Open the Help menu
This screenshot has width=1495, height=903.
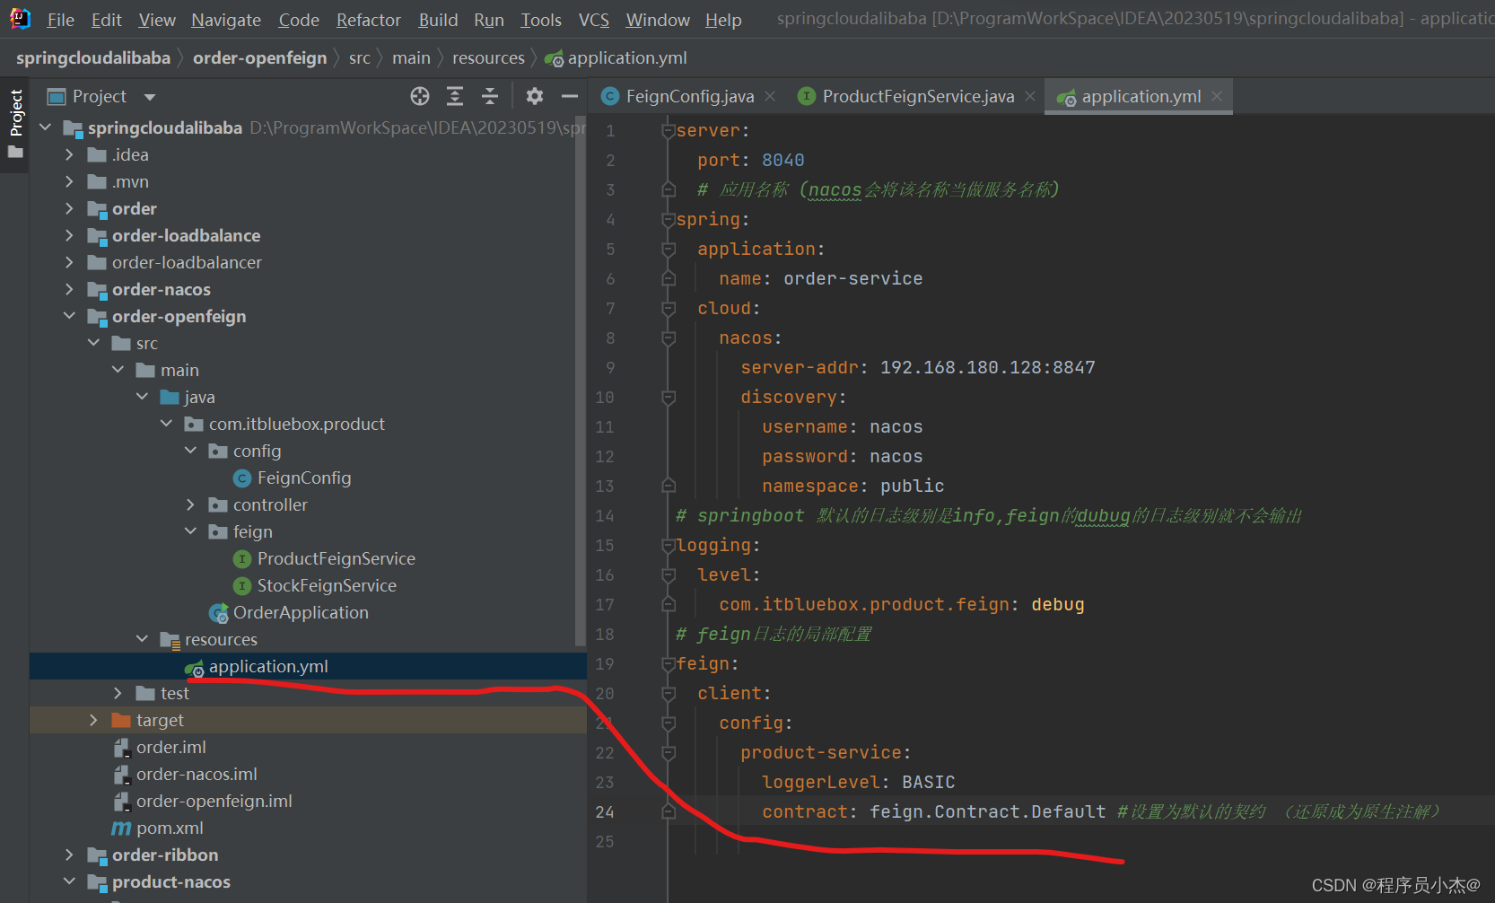723,20
